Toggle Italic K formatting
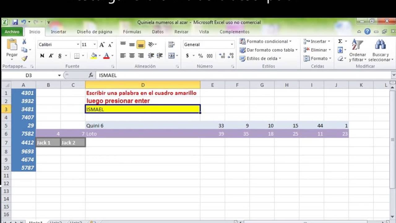The height and width of the screenshot is (223, 396). point(51,56)
